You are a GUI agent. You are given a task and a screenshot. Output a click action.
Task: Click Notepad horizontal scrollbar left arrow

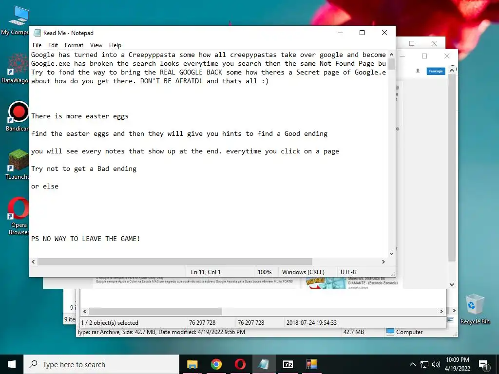tap(33, 262)
